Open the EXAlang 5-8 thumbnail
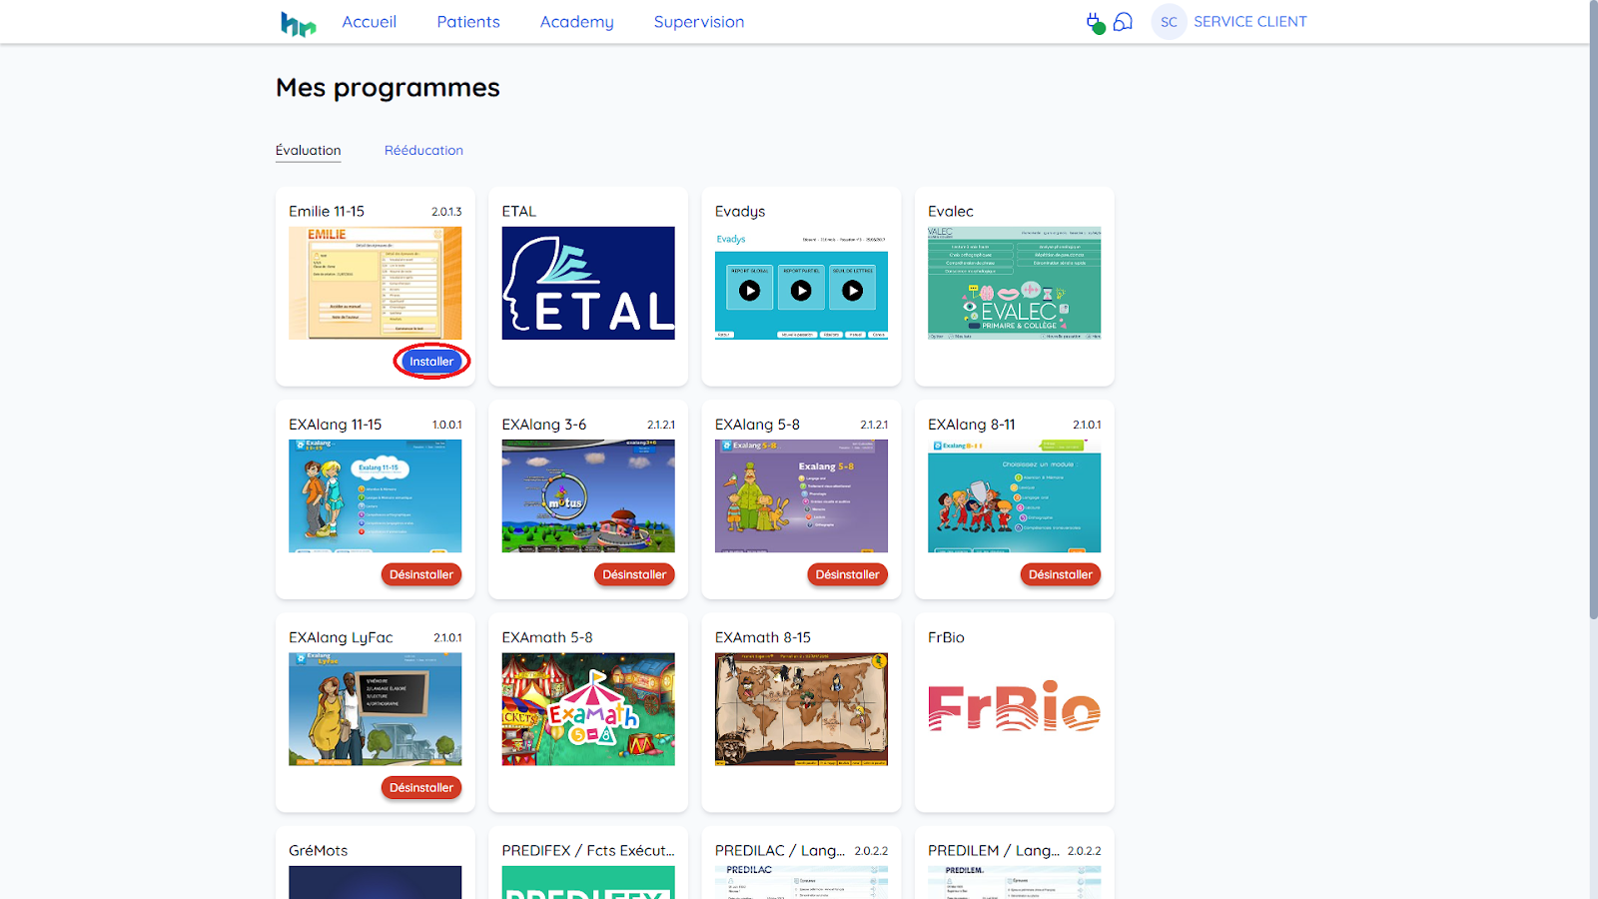Screen dimensions: 1598x899 [801, 496]
